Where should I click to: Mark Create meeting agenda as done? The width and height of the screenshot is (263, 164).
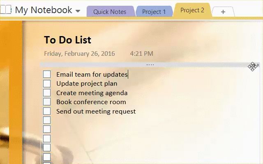pos(47,93)
